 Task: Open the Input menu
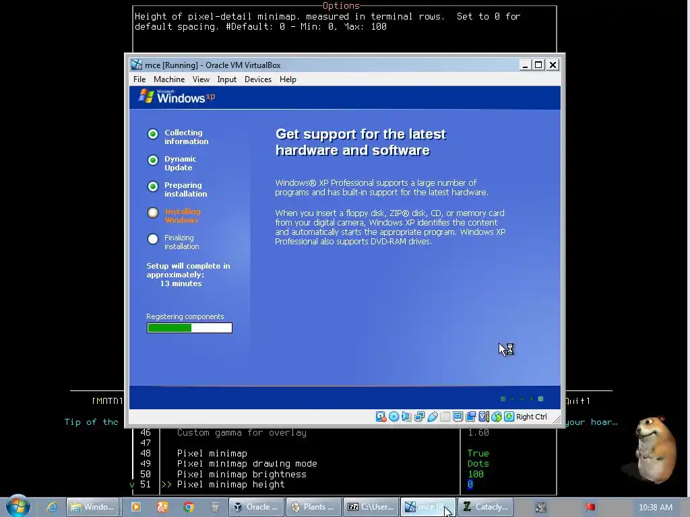point(226,79)
